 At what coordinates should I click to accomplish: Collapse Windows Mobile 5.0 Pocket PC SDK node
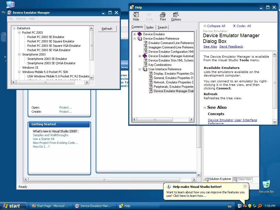pos(19,72)
